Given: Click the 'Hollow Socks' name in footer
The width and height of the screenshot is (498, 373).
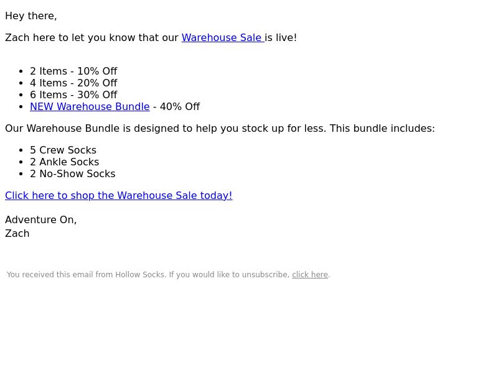Looking at the screenshot, I should point(139,275).
